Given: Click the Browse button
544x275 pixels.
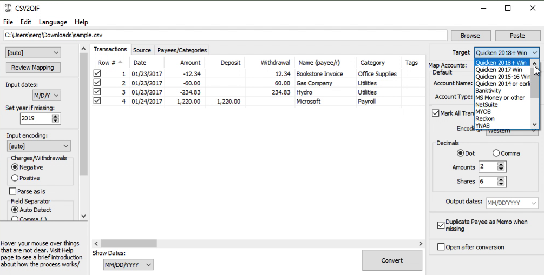Looking at the screenshot, I should (470, 35).
